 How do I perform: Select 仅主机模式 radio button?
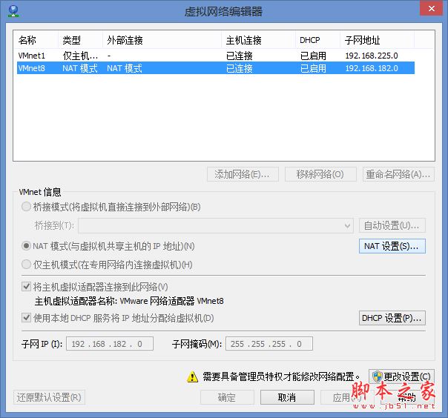coord(27,265)
